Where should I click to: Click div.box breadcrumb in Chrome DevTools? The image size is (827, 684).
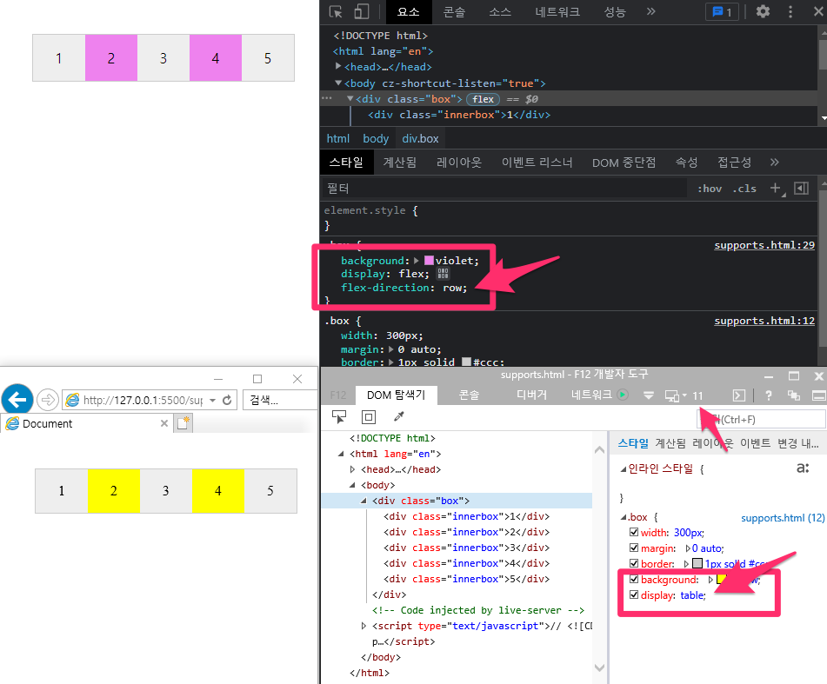click(420, 138)
